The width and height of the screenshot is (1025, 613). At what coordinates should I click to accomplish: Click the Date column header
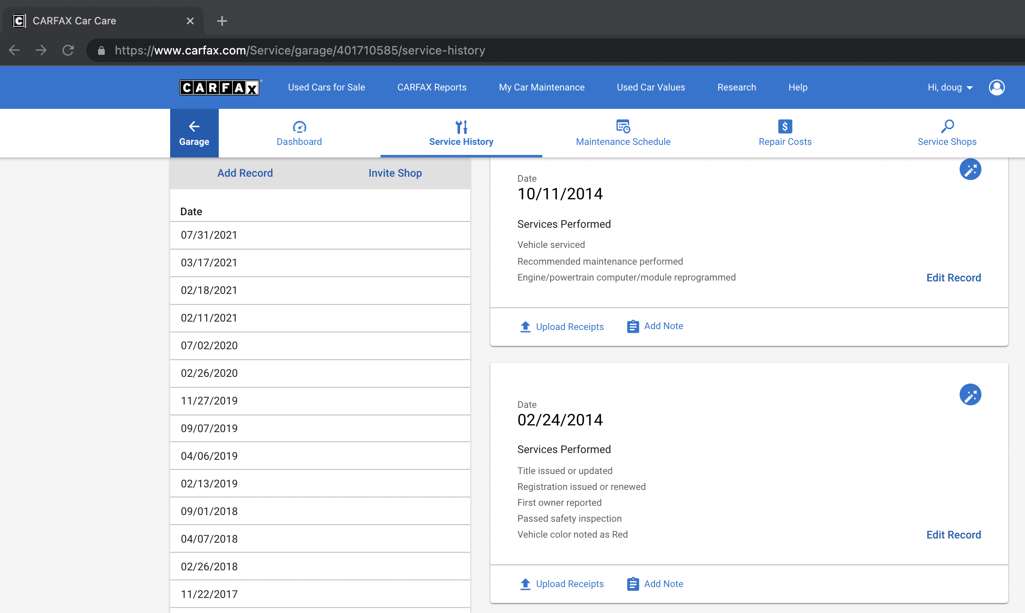[191, 211]
